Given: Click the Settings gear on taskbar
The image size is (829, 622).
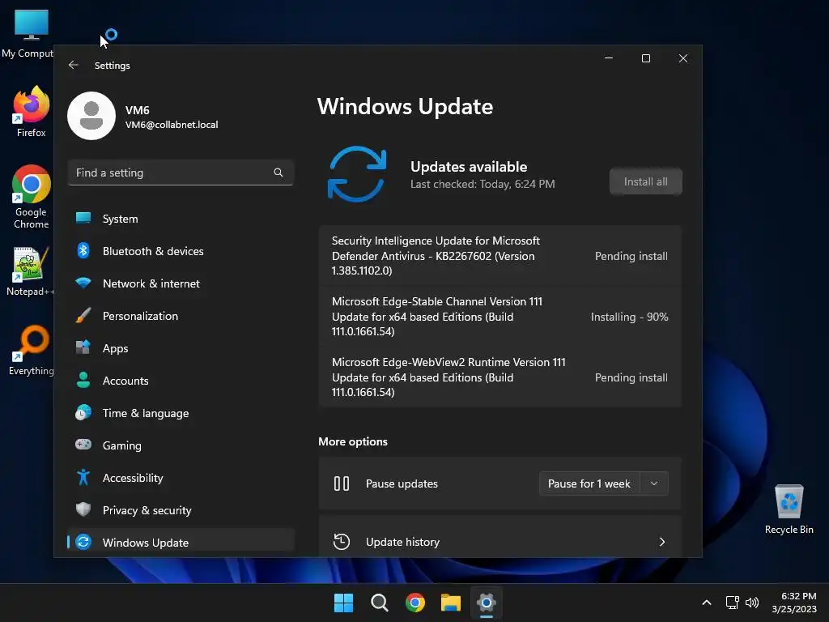Looking at the screenshot, I should point(487,603).
